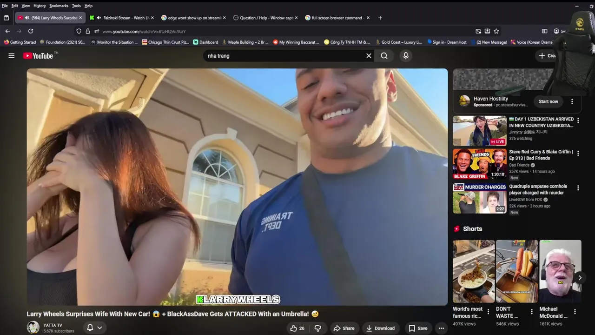Mute the Faizinski Stream tab audio icon
This screenshot has width=595, height=335.
[x=99, y=18]
